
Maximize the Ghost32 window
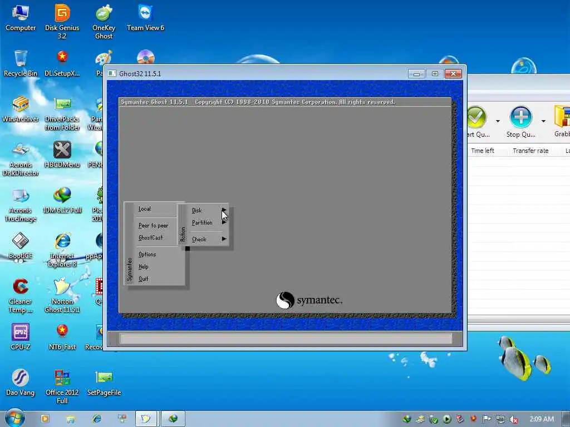435,74
